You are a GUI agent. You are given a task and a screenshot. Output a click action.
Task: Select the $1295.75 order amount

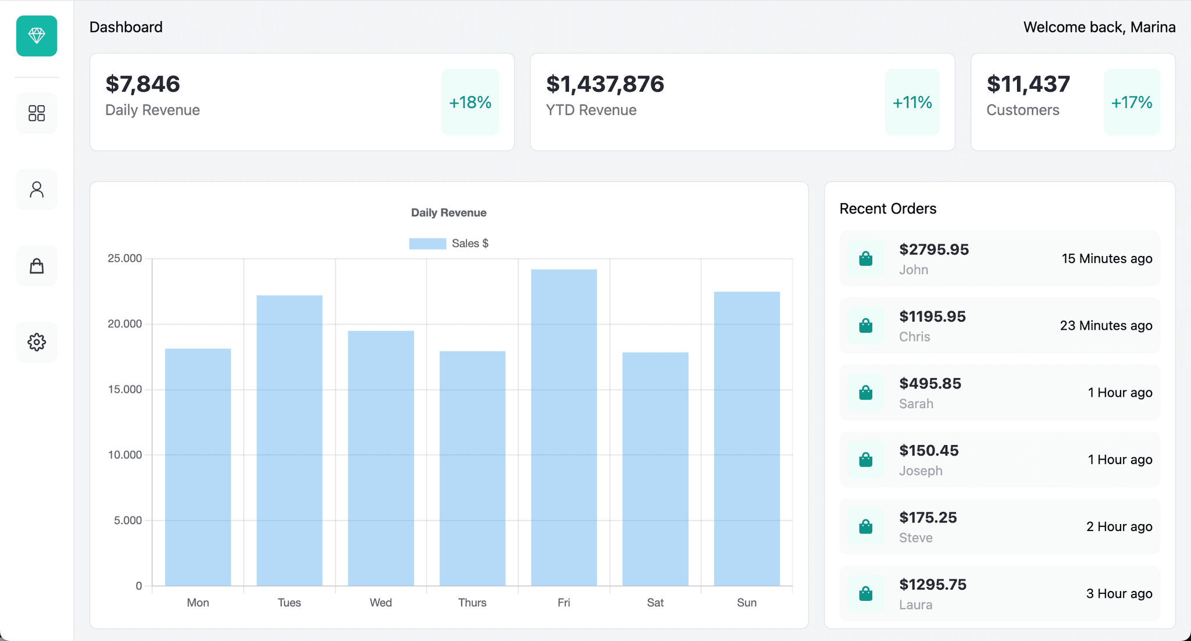[x=933, y=584]
